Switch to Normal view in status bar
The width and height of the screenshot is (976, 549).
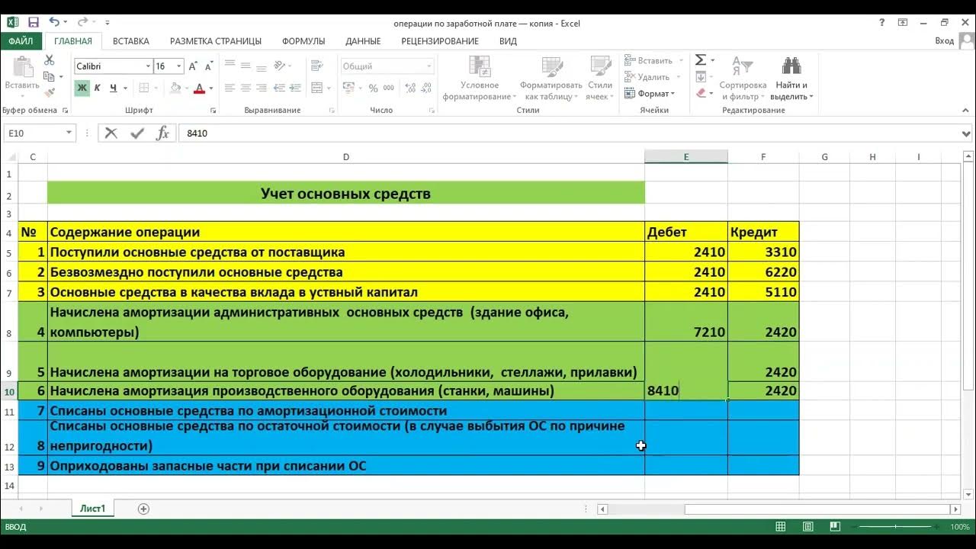pos(781,527)
